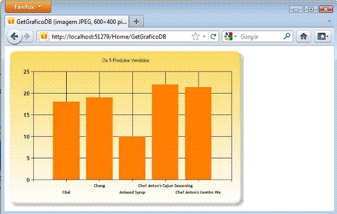
Task: Open a new tab with the plus button
Action: [x=136, y=22]
